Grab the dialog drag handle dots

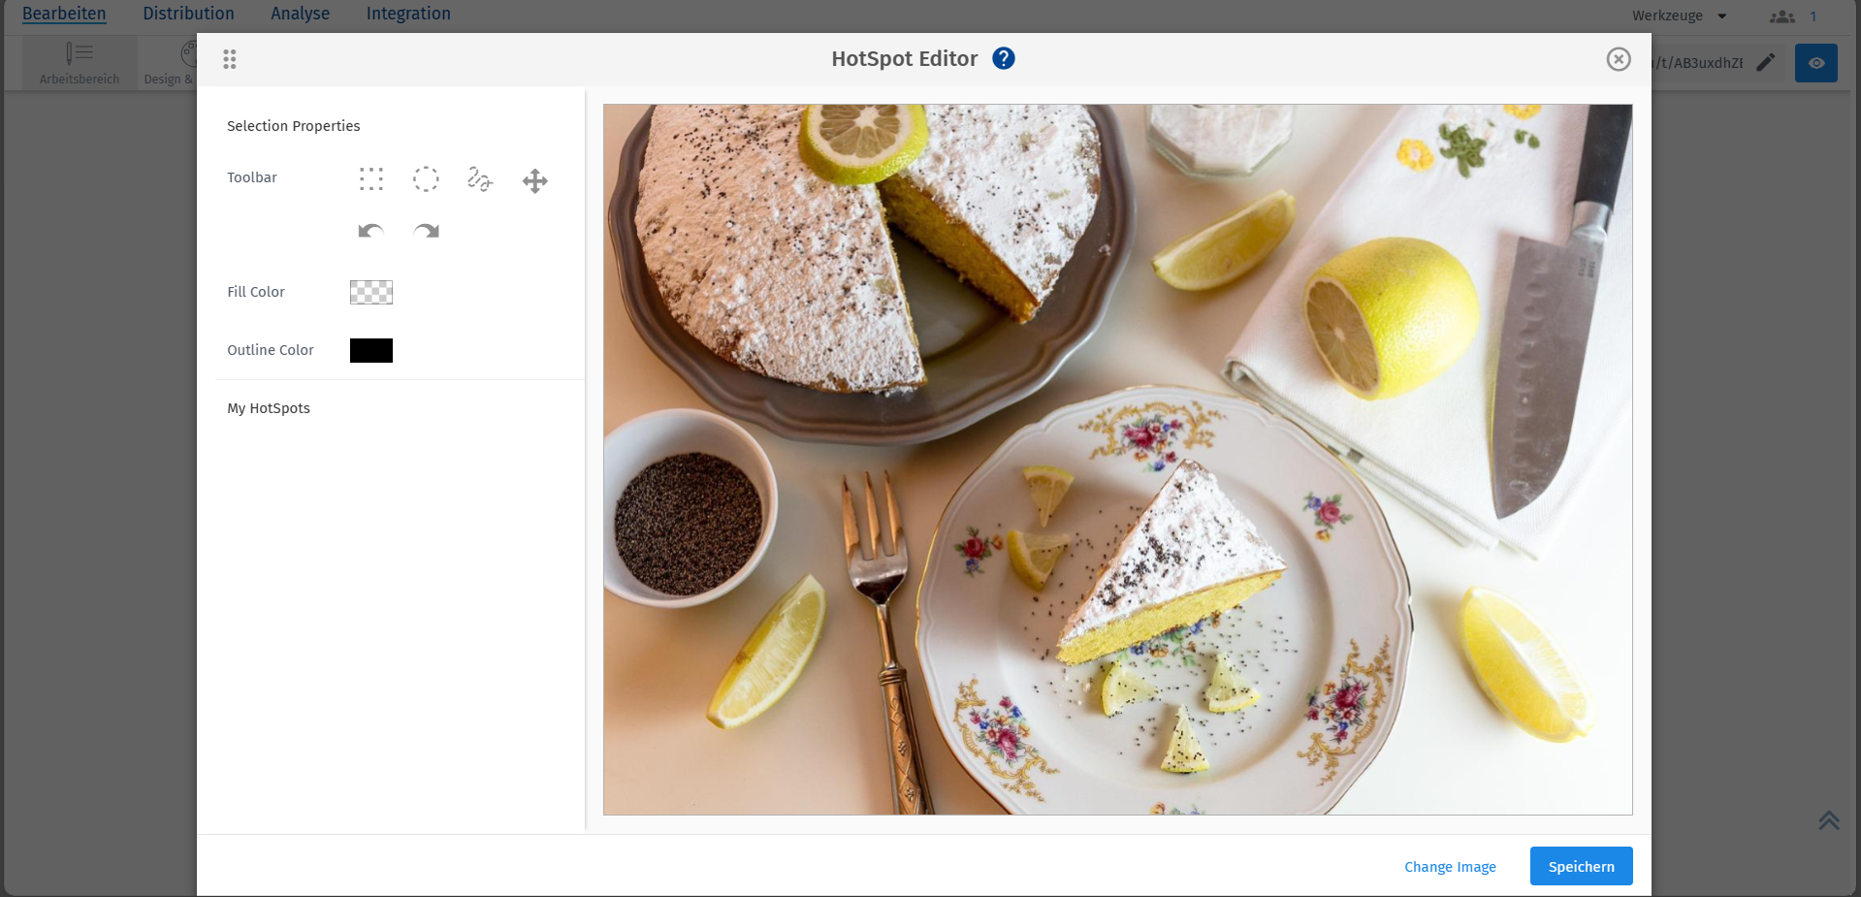[230, 59]
